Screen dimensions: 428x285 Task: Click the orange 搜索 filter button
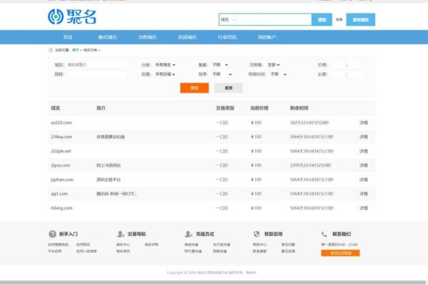click(195, 88)
